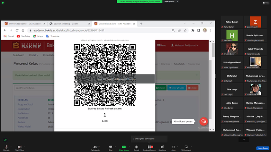Expand share options arrow beside Share Screen
This screenshot has height=152, width=271.
click(x=129, y=147)
